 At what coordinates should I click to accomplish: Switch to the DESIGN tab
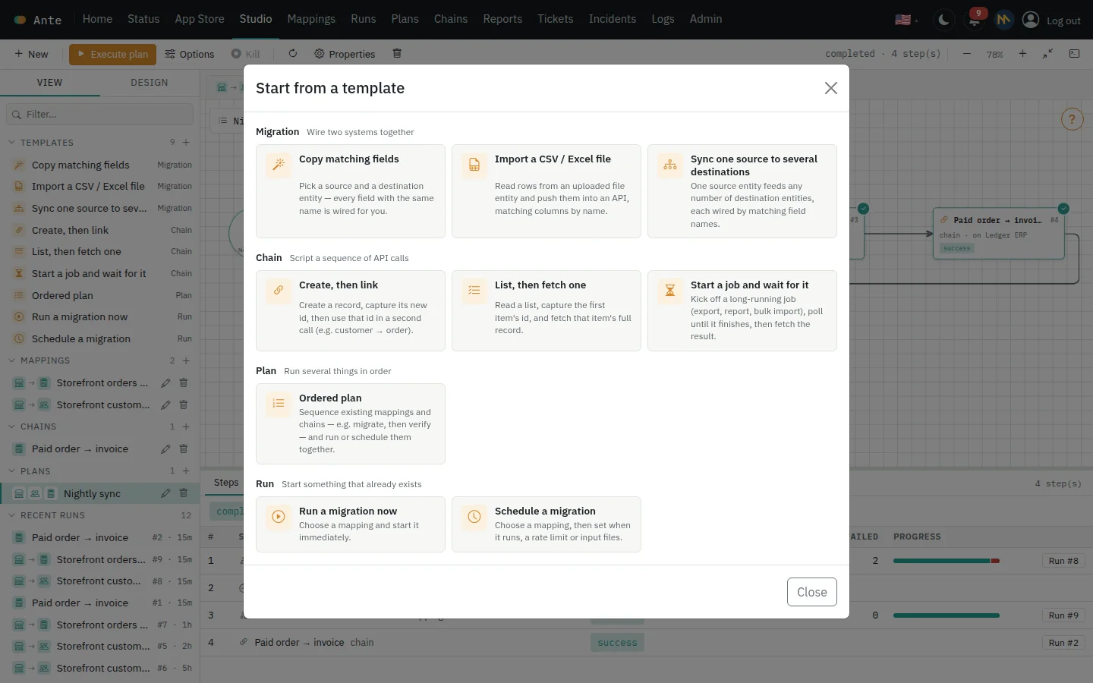(150, 83)
